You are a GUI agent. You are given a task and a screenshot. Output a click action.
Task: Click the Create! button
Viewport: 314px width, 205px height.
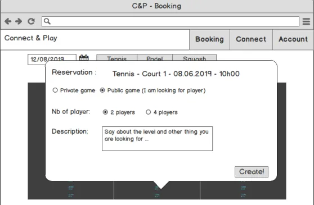coord(252,172)
